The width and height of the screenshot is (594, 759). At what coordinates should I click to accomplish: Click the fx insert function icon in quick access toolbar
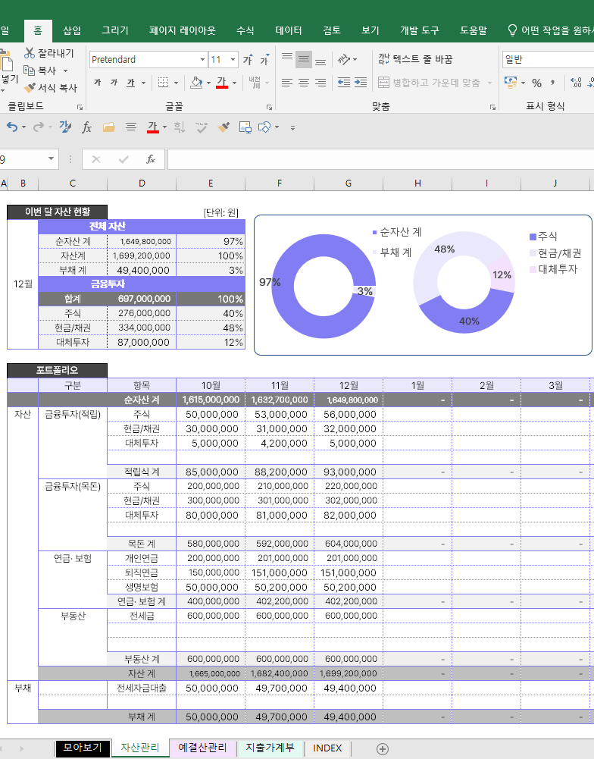tap(86, 127)
